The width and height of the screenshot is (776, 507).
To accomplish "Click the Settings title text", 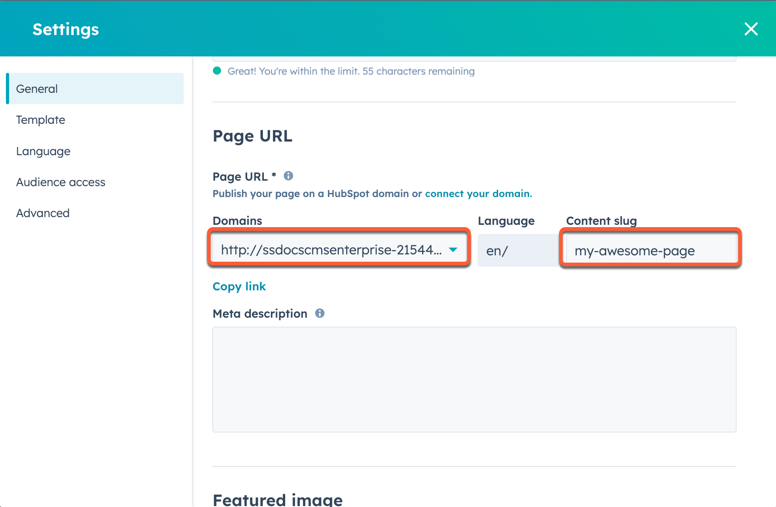I will click(66, 29).
